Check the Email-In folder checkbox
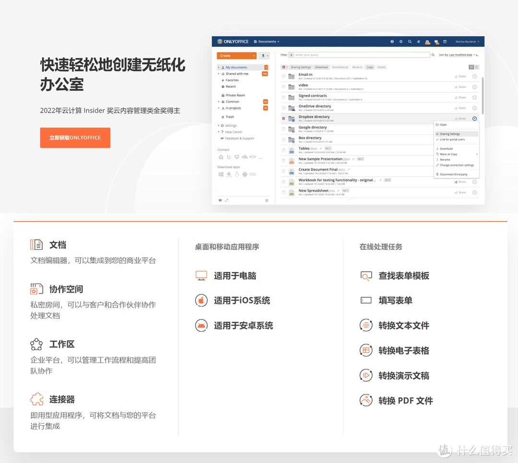This screenshot has width=518, height=463. pyautogui.click(x=283, y=76)
